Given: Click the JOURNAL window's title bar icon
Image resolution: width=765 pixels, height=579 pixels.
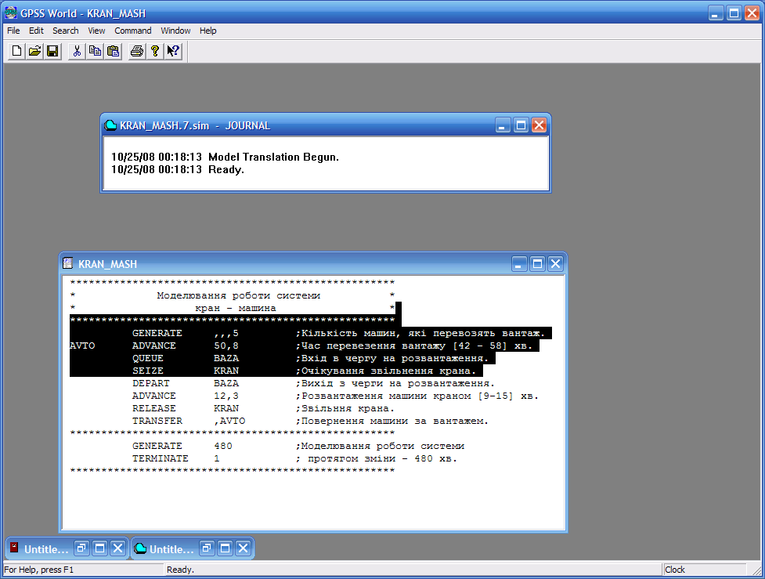Looking at the screenshot, I should click(110, 125).
